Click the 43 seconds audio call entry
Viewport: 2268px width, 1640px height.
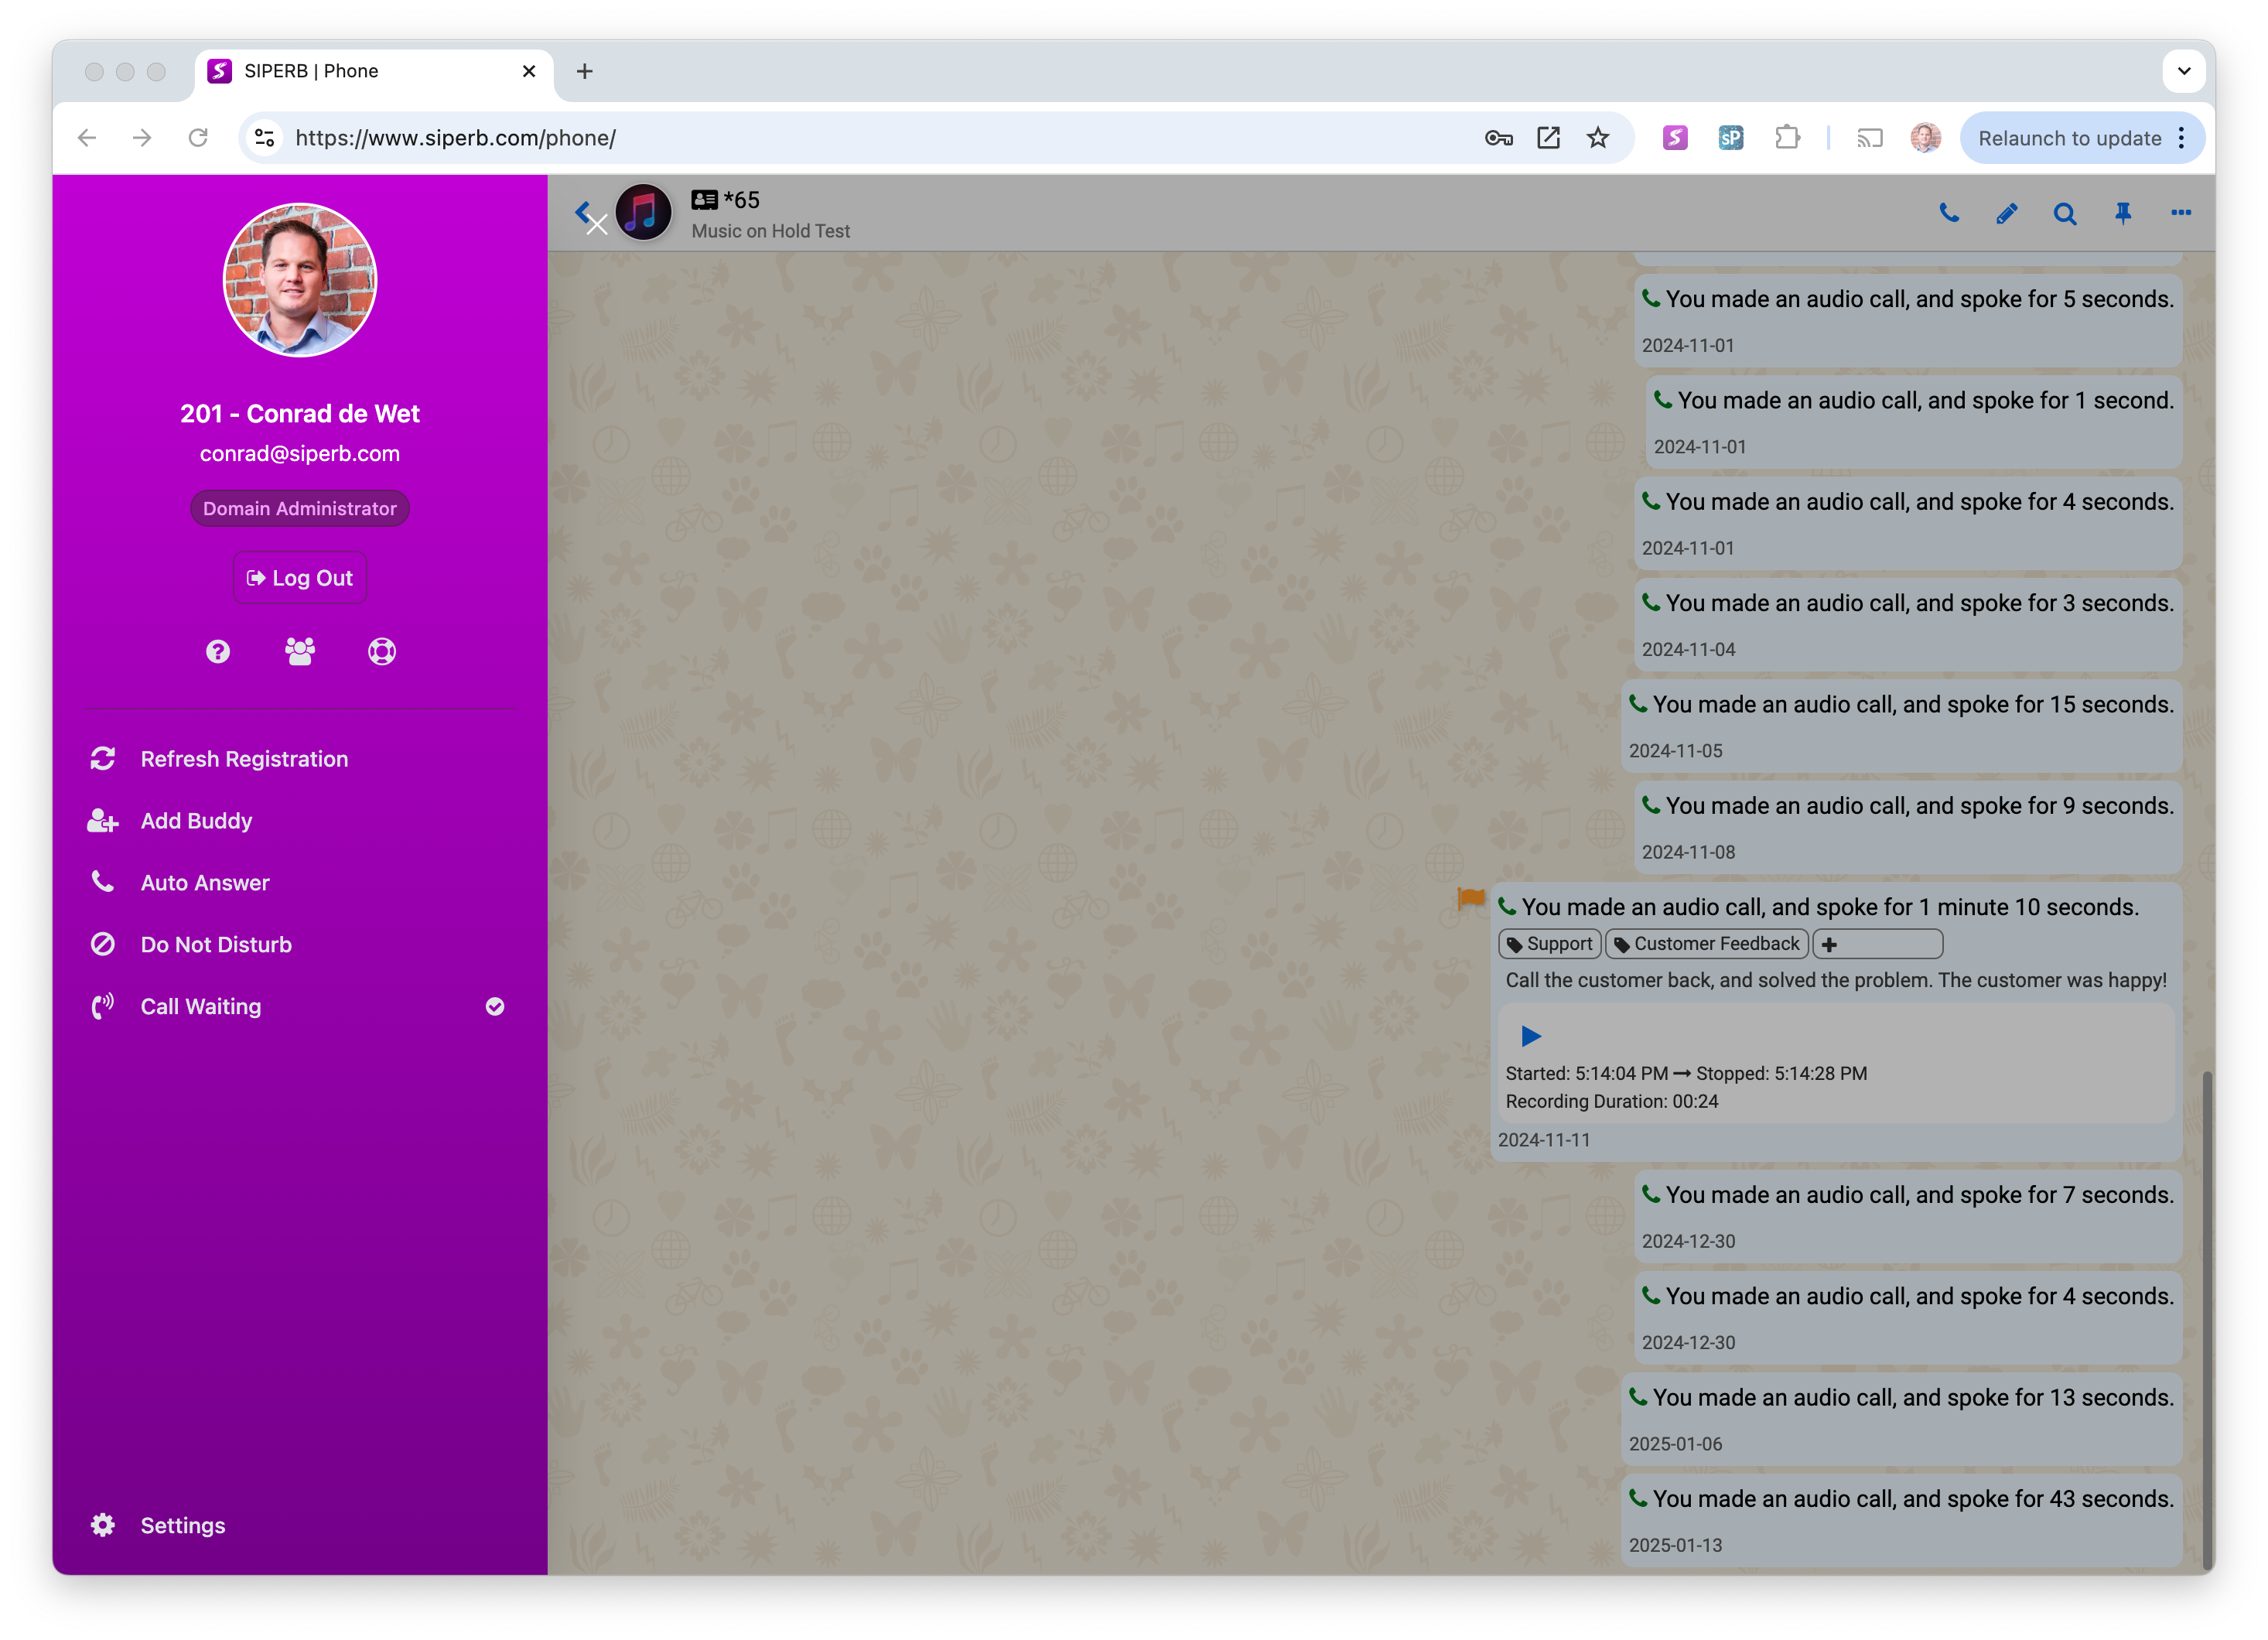pos(1901,1520)
